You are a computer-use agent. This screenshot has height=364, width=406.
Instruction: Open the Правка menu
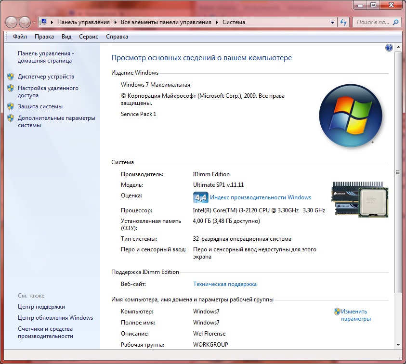[44, 37]
